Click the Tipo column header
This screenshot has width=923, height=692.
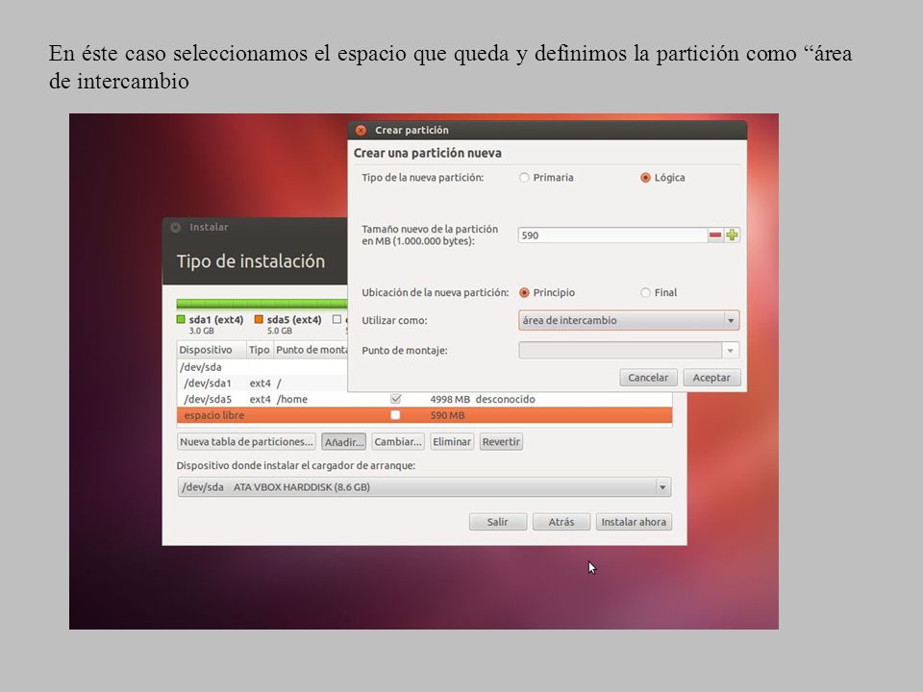pyautogui.click(x=259, y=350)
